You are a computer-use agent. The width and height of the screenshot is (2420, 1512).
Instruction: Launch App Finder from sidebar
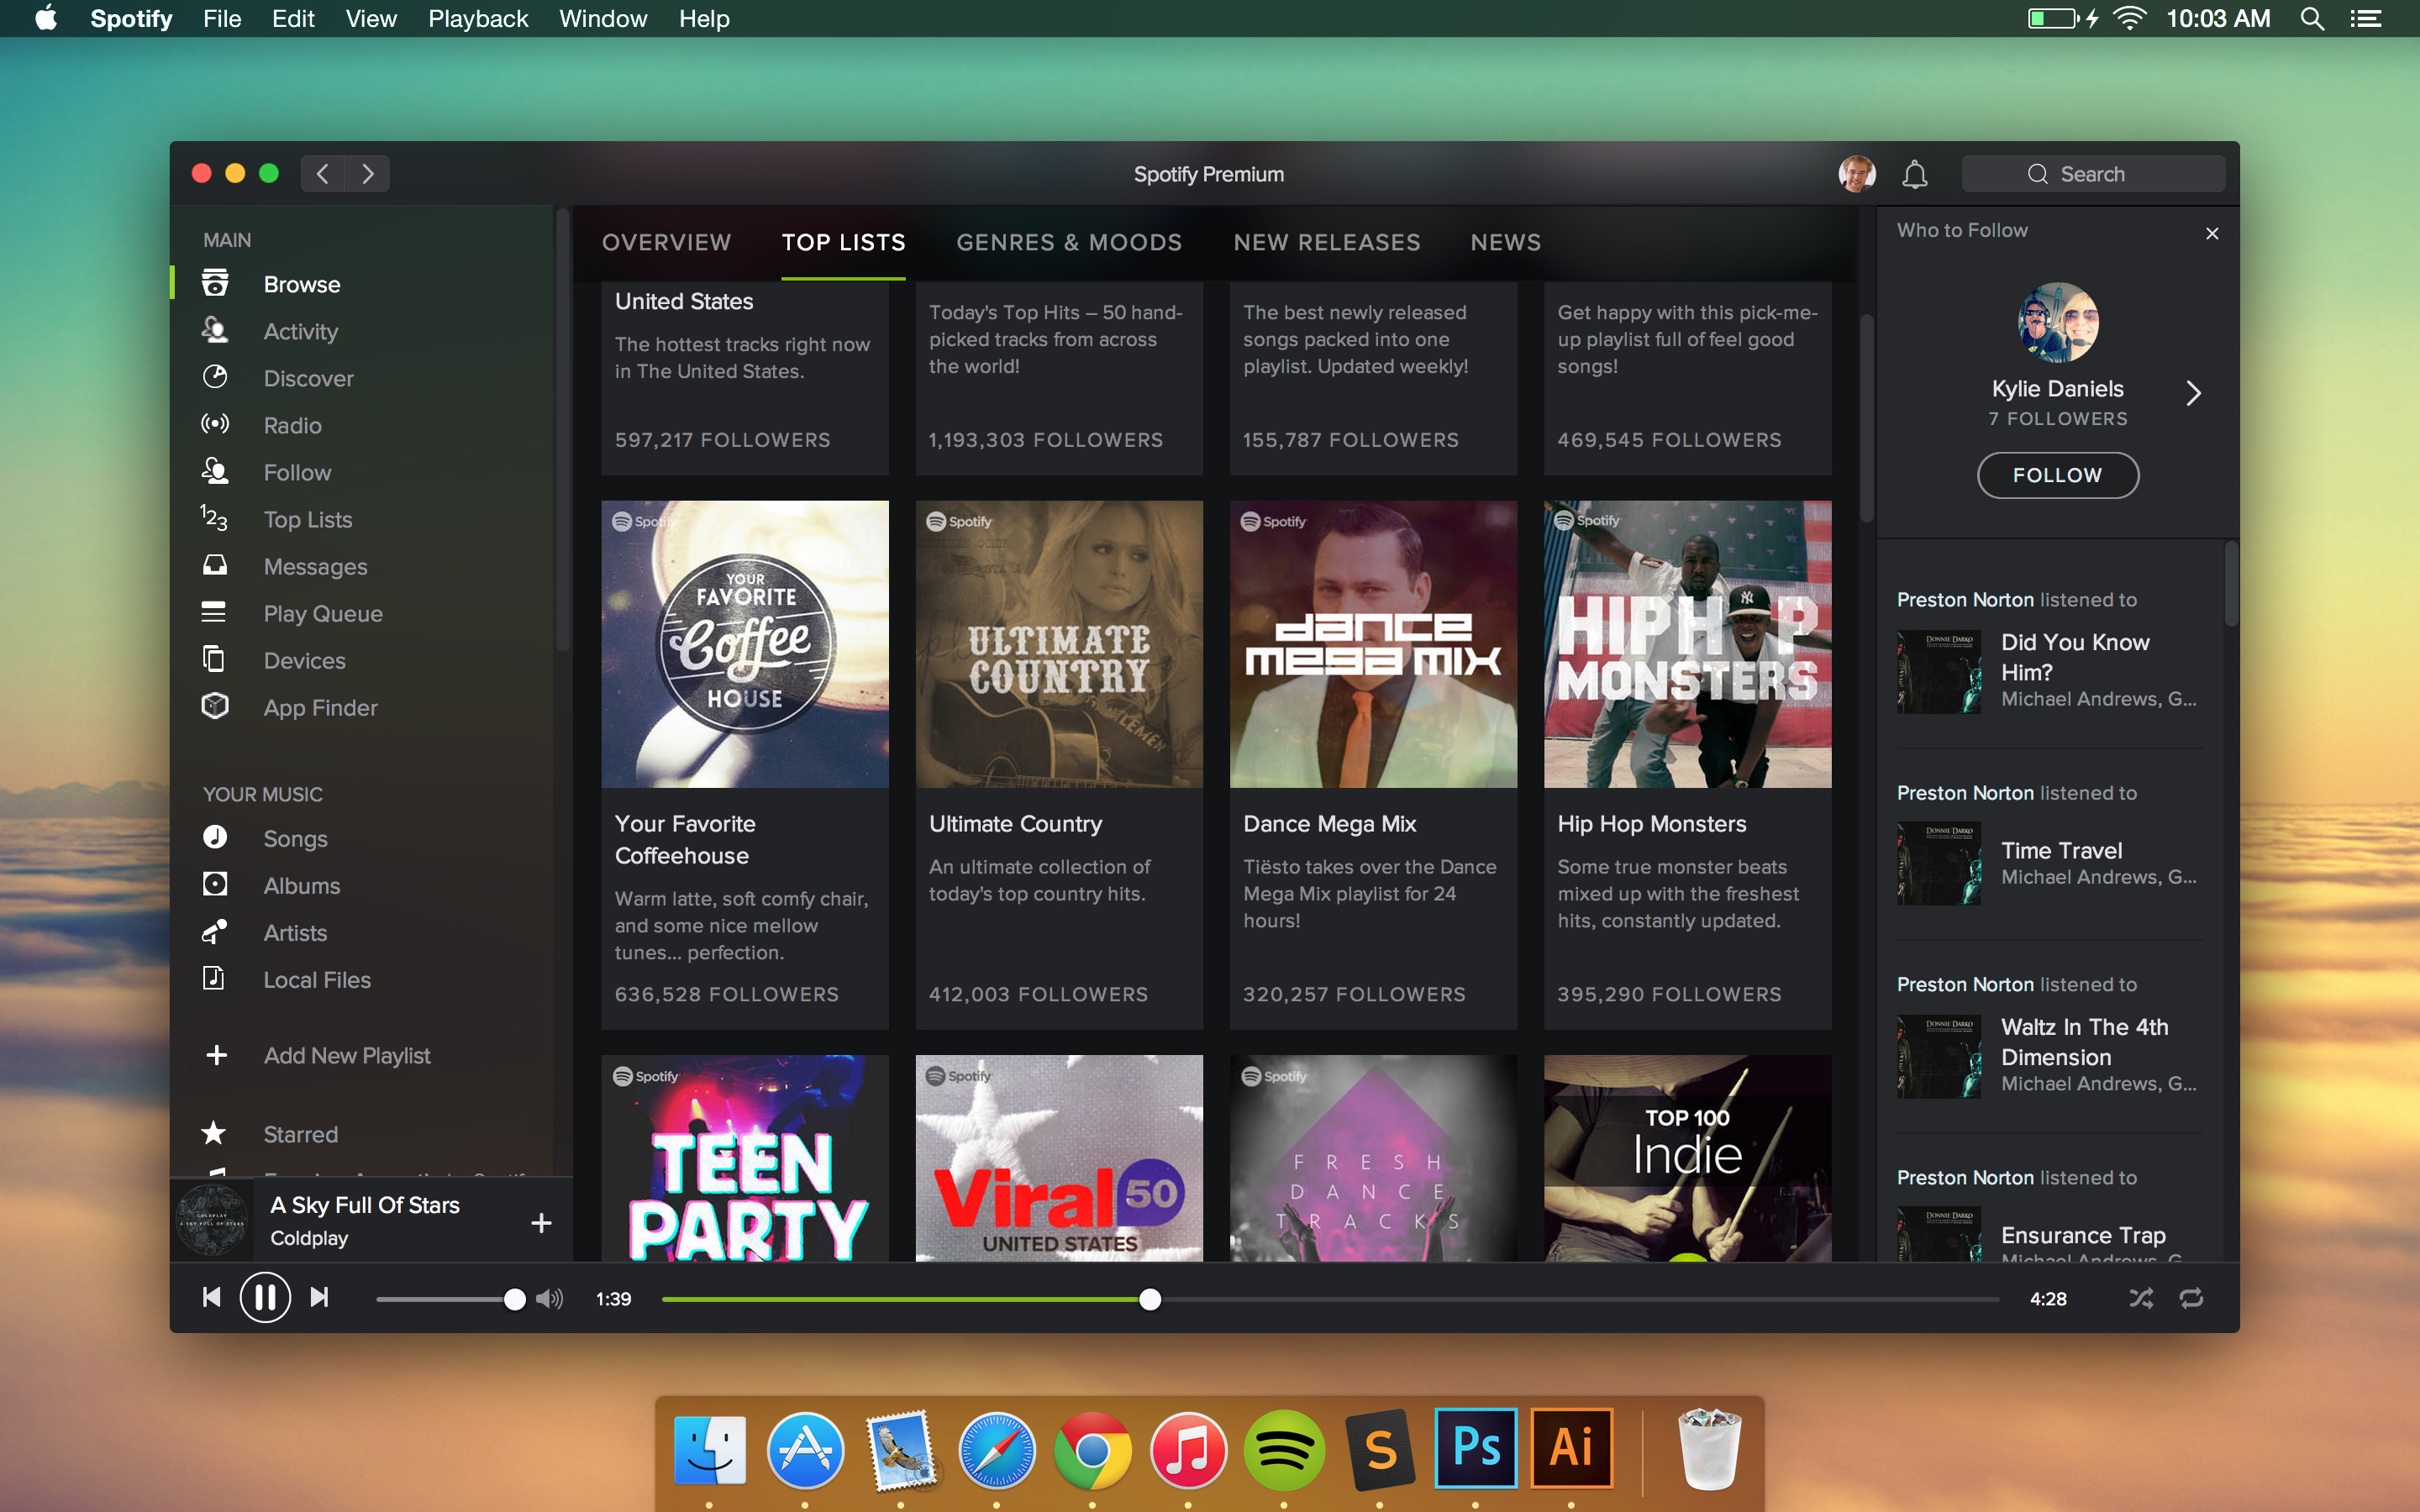[320, 707]
